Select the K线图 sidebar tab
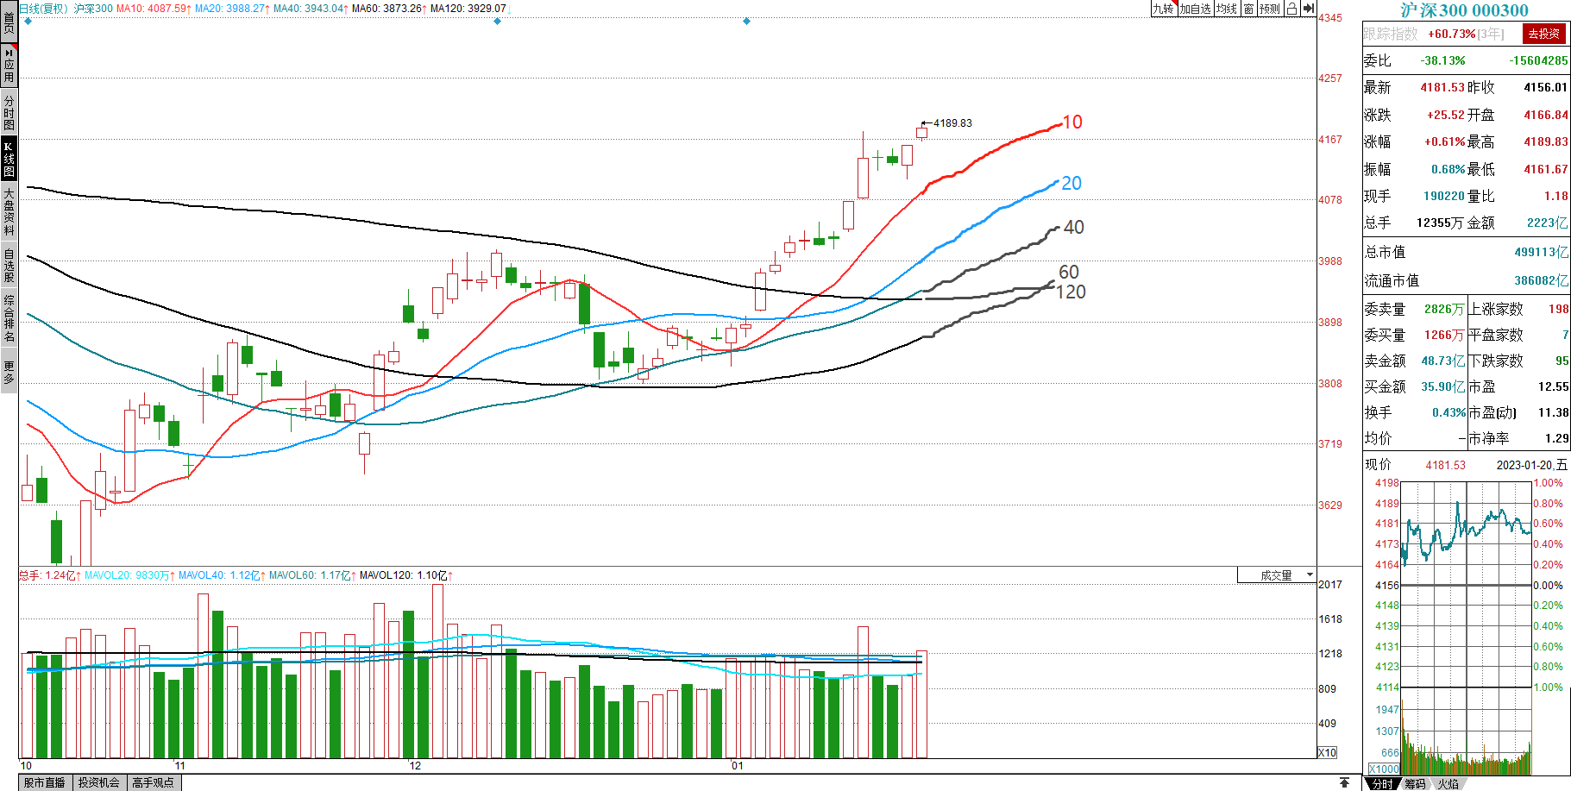Screen dimensions: 1571x791 click(9, 159)
